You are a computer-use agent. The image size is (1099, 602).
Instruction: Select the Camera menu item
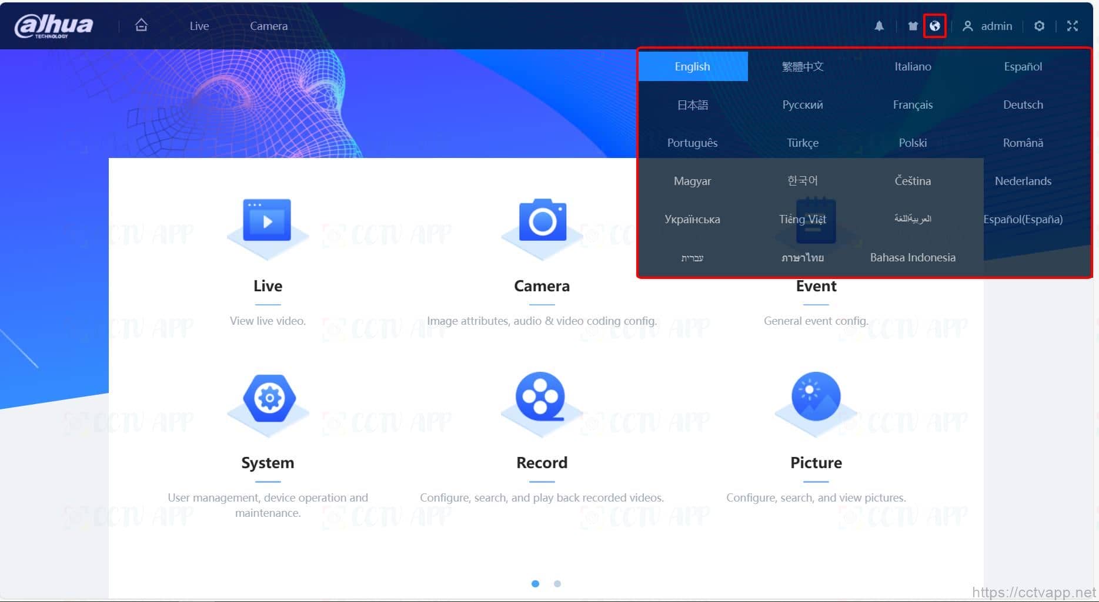point(269,26)
